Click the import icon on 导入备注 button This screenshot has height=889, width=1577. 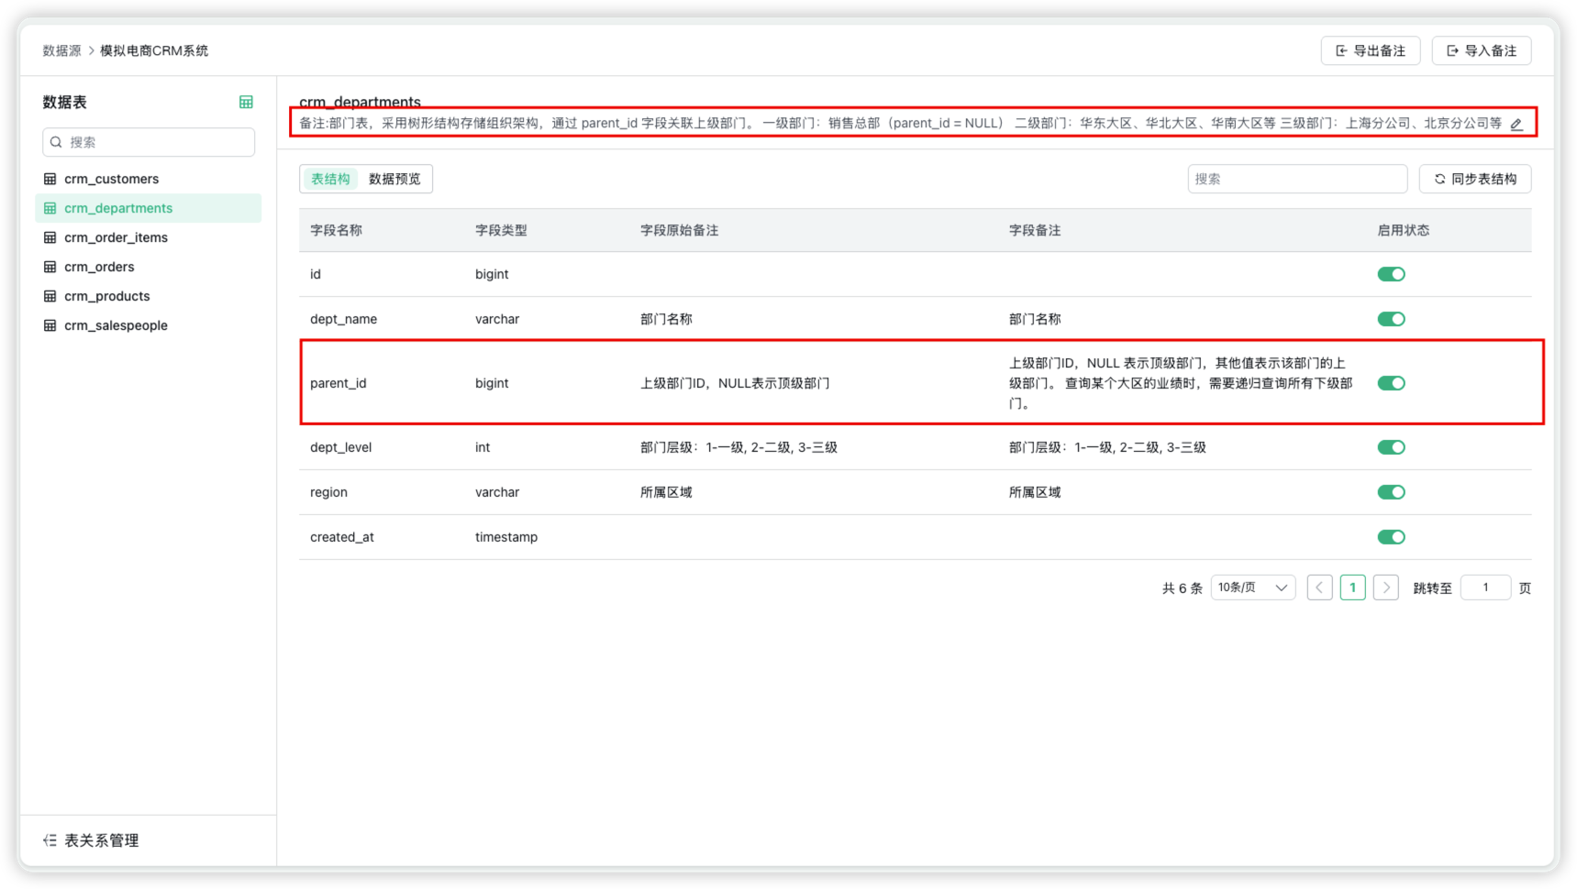tap(1451, 50)
